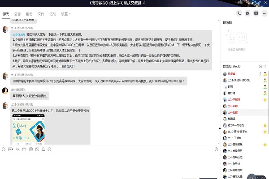269x179 pixels.
Task: Select the scissors screenshot tool
Action: (17, 149)
